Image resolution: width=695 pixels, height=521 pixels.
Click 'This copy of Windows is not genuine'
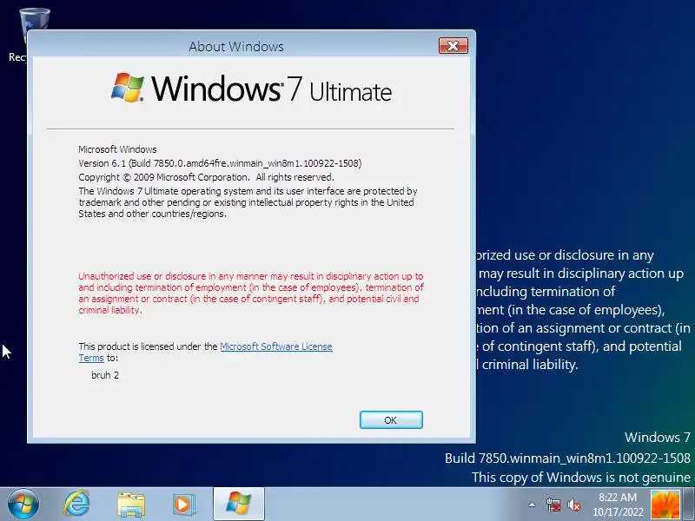coord(580,477)
